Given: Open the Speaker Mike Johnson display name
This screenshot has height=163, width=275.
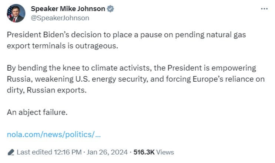Looking at the screenshot, I should click(x=68, y=9).
